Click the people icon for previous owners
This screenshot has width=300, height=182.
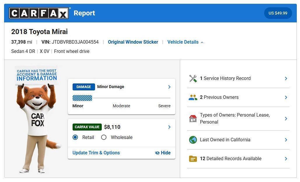[x=193, y=97]
